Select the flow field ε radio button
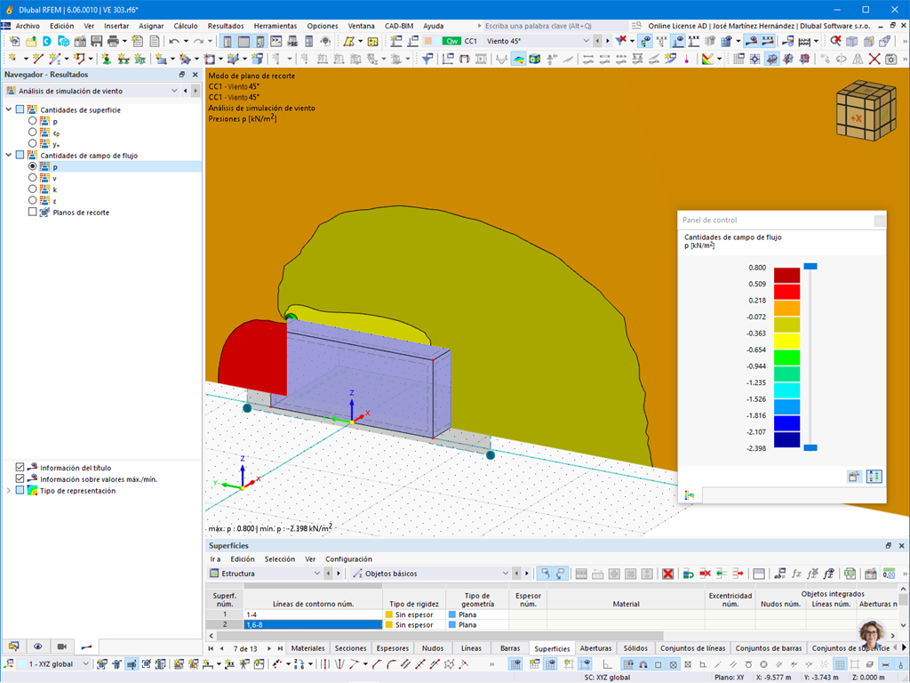This screenshot has width=910, height=683. click(33, 200)
